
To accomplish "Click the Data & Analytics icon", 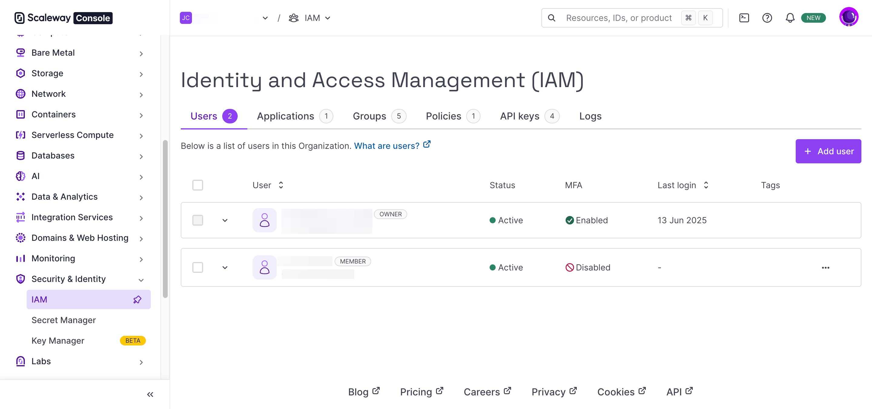I will [20, 197].
